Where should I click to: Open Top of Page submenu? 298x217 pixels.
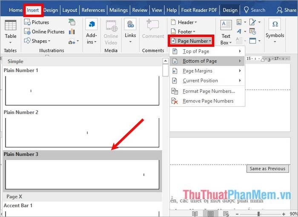[x=207, y=51]
